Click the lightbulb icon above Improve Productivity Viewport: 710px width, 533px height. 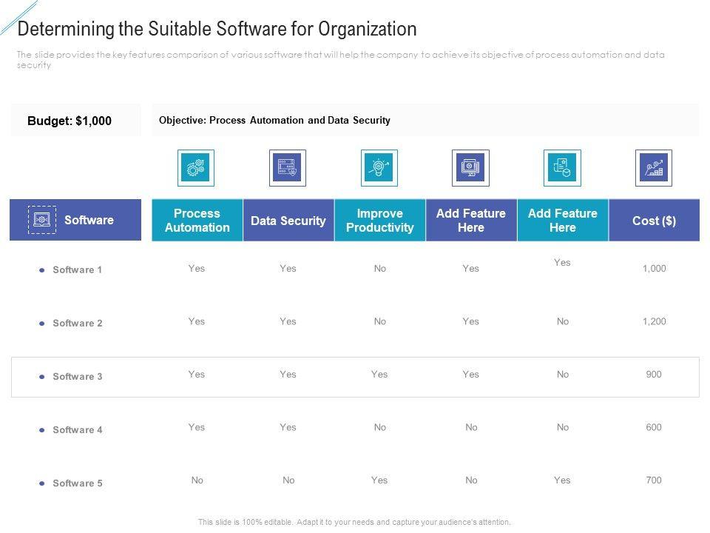pos(379,168)
